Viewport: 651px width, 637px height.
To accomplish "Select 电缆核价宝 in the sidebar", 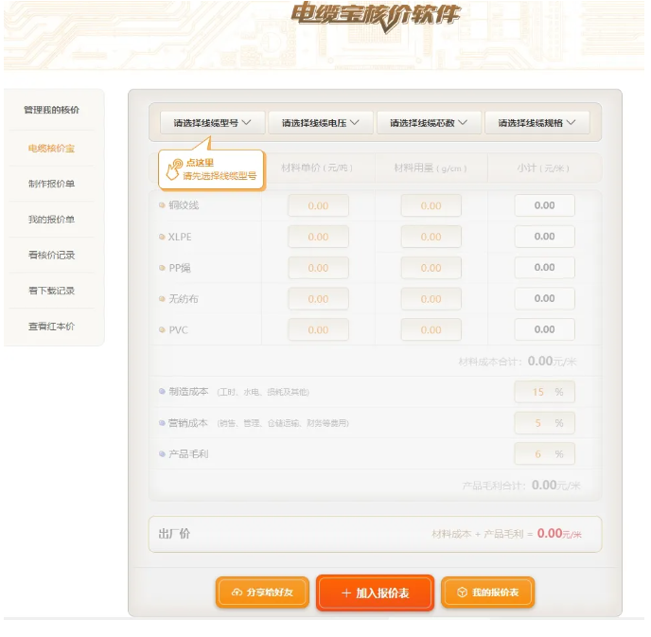I will tap(51, 149).
